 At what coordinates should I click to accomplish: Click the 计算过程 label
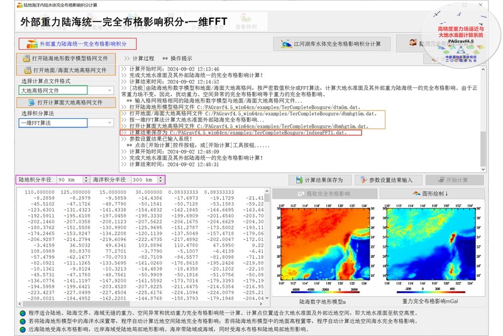[143, 59]
